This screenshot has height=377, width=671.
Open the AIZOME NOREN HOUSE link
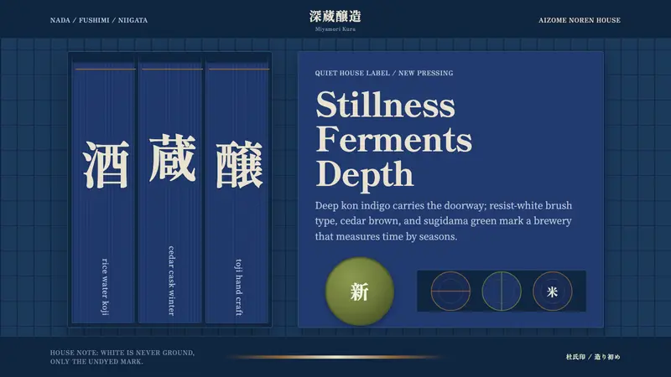point(580,20)
